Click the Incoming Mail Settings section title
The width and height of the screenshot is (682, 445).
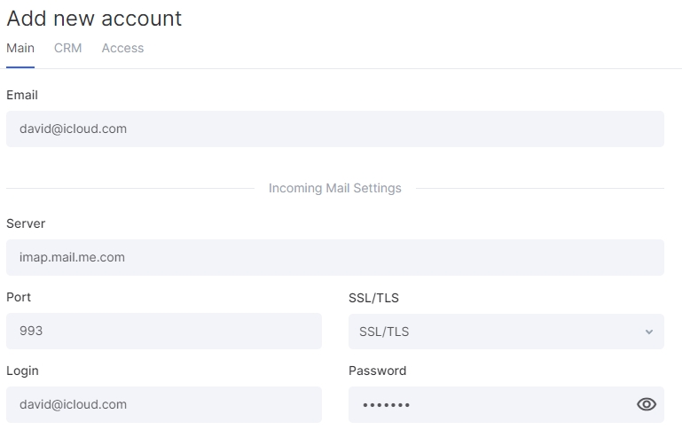click(335, 188)
